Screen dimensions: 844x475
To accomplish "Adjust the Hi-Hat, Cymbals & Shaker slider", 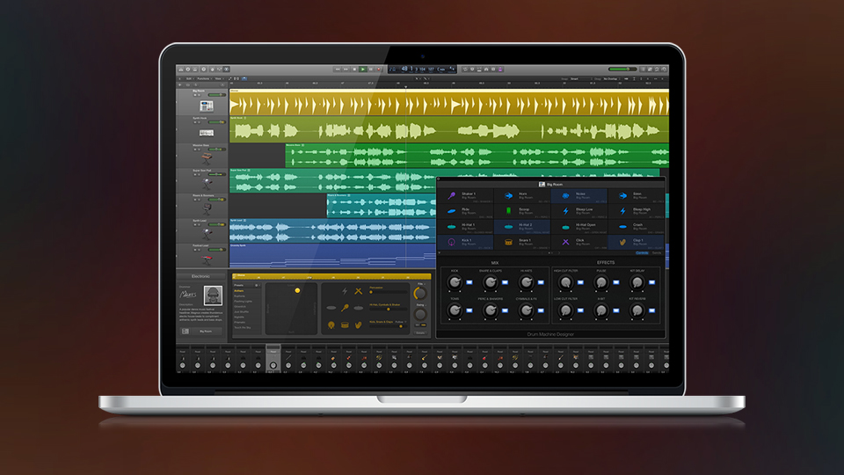I will tap(388, 309).
